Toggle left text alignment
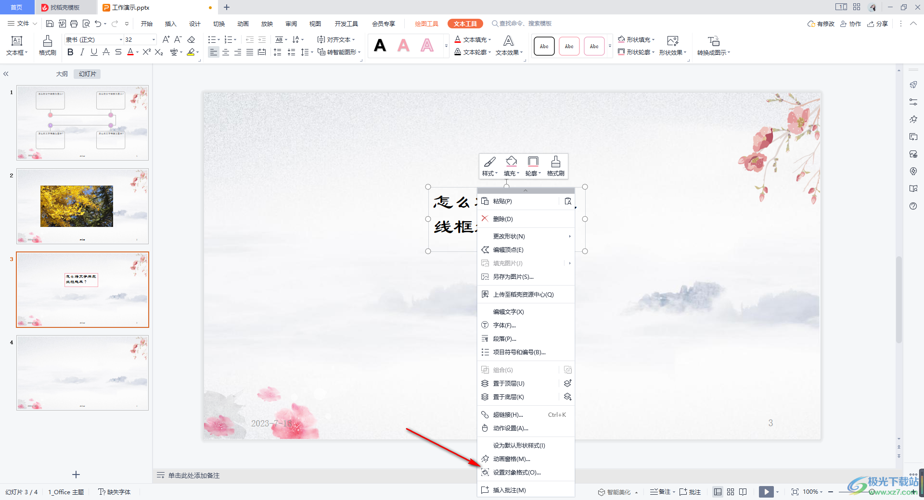The image size is (924, 500). click(x=214, y=52)
